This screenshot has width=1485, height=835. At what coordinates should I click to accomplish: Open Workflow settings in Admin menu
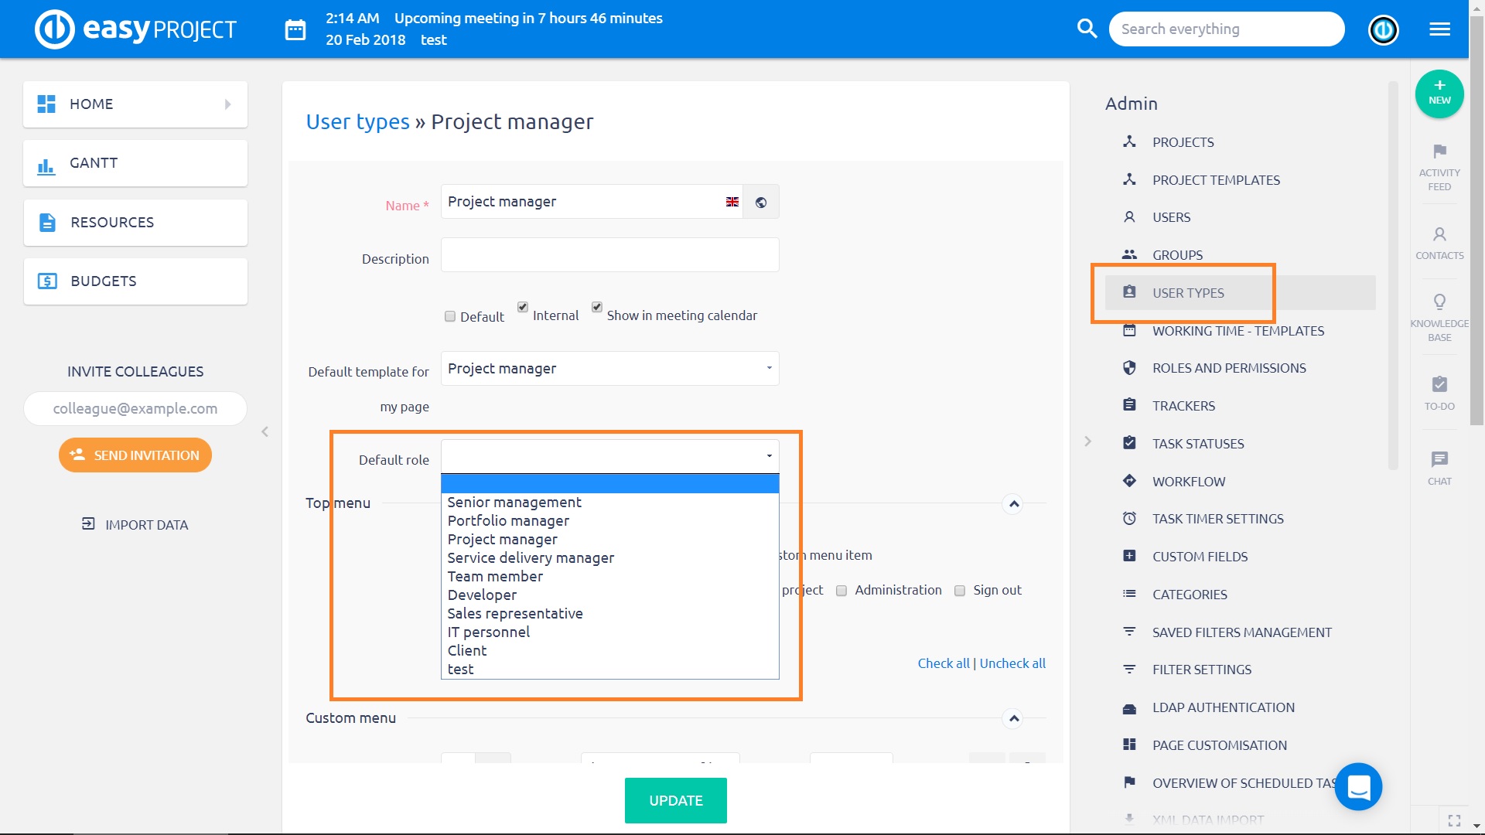[x=1189, y=481]
